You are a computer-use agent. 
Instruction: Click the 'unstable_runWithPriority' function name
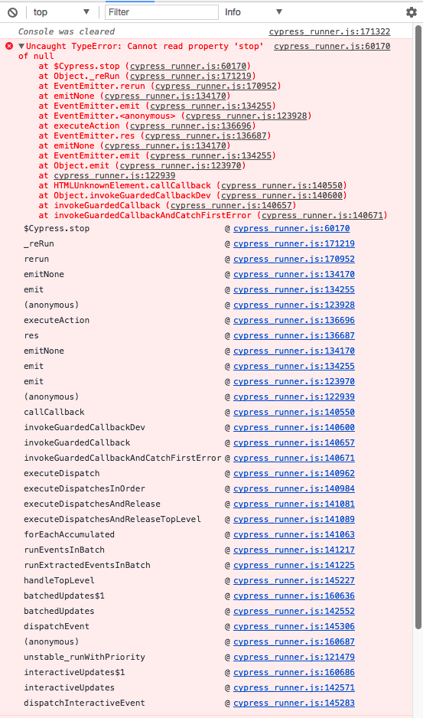click(x=84, y=657)
